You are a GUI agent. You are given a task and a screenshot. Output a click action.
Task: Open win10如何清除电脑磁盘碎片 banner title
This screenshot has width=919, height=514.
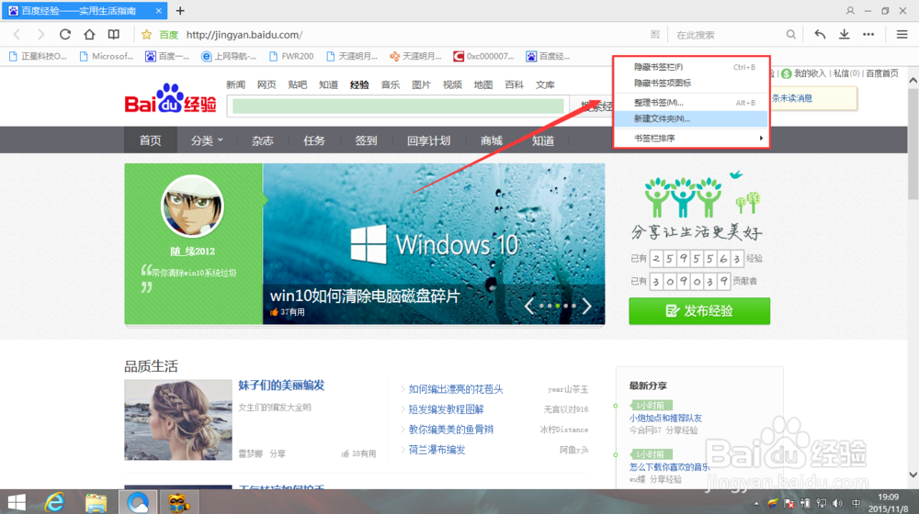365,296
